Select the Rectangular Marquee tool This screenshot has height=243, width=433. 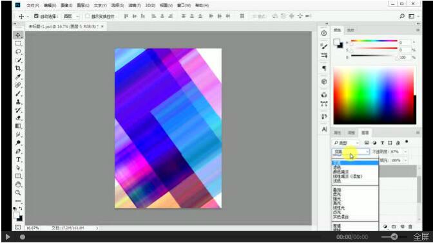pos(18,43)
